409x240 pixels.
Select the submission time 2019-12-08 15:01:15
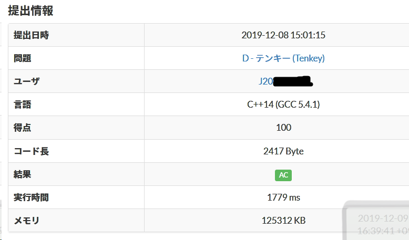tap(283, 35)
